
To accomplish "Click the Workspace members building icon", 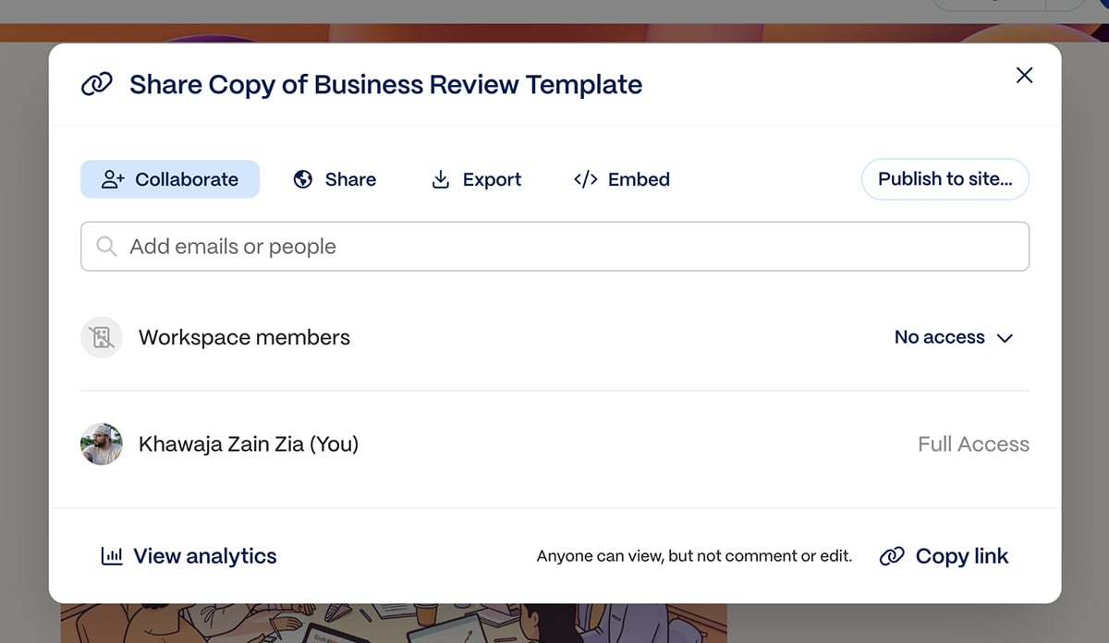I will click(x=102, y=337).
